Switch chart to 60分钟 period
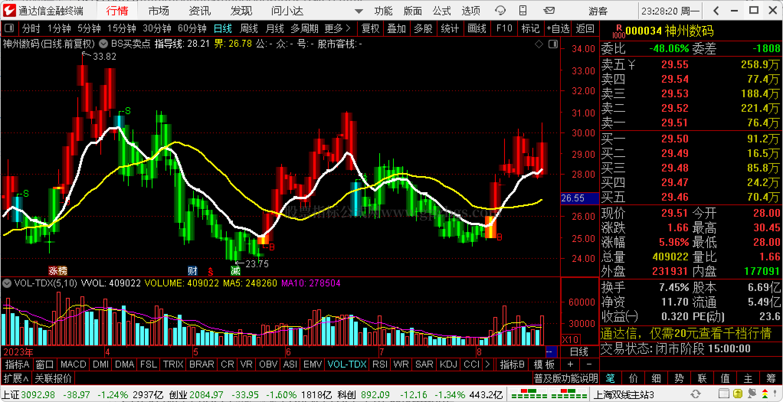The width and height of the screenshot is (783, 402). (x=192, y=29)
